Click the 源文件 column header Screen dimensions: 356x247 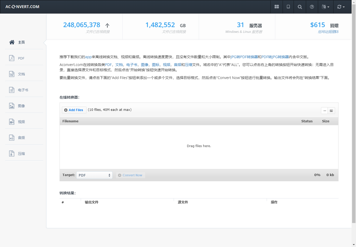coord(183,202)
